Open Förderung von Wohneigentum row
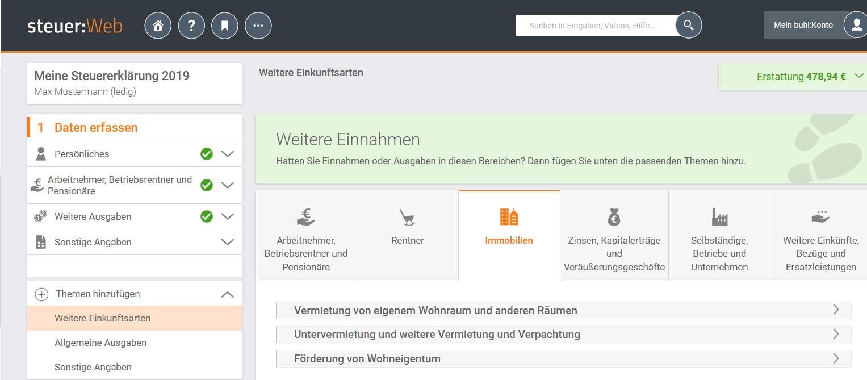Image resolution: width=867 pixels, height=380 pixels. tap(563, 358)
